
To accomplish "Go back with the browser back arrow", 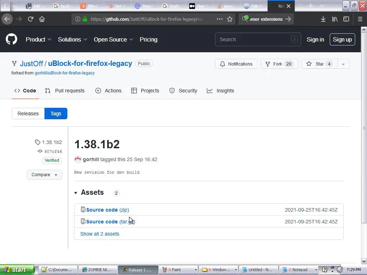I will (7, 19).
